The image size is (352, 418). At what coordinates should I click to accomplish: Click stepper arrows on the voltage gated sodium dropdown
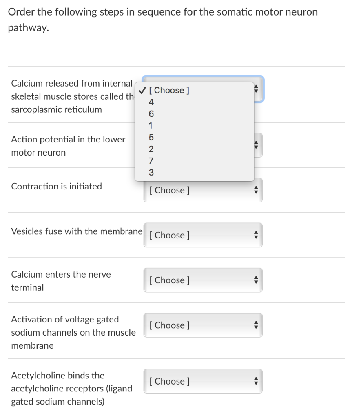coord(256,325)
